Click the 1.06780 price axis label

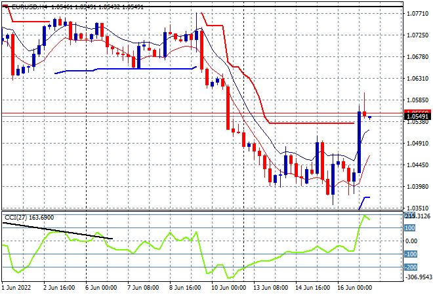(417, 57)
